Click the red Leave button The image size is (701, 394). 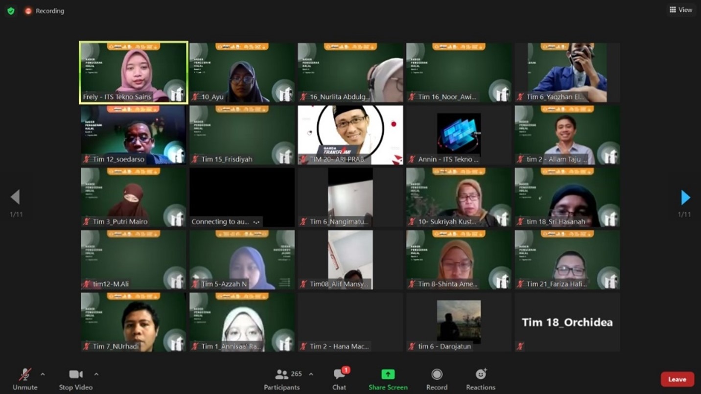[x=677, y=379]
